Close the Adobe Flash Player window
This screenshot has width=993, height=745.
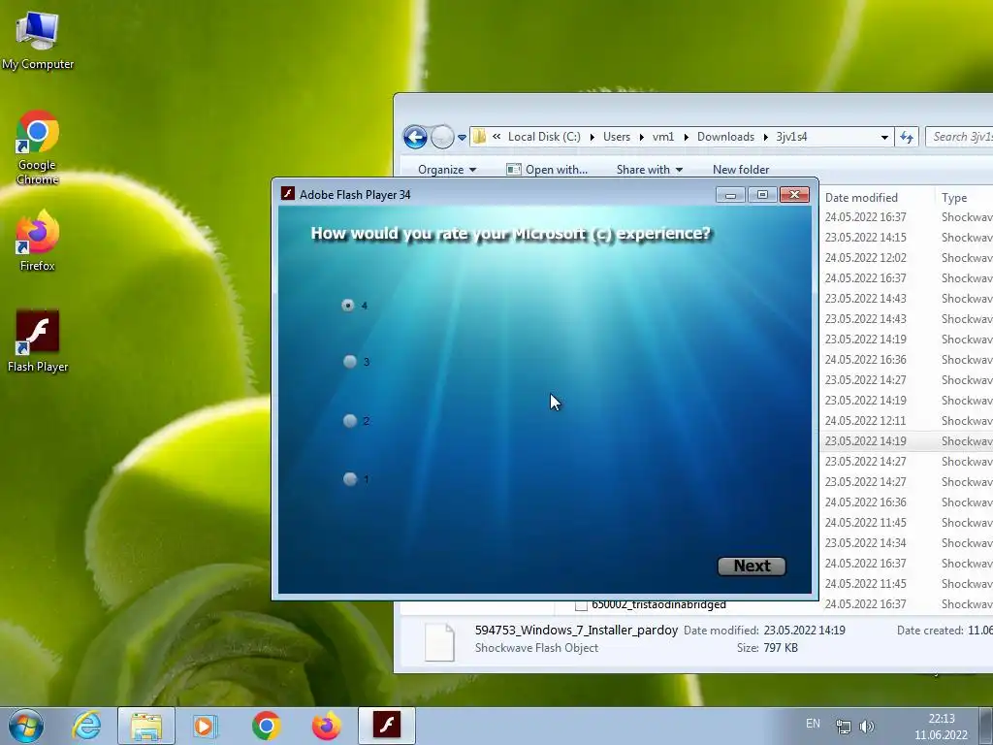[x=795, y=194]
